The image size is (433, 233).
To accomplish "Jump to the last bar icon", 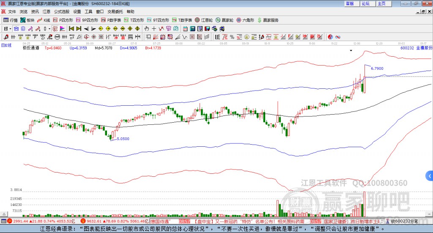I will point(79,29).
